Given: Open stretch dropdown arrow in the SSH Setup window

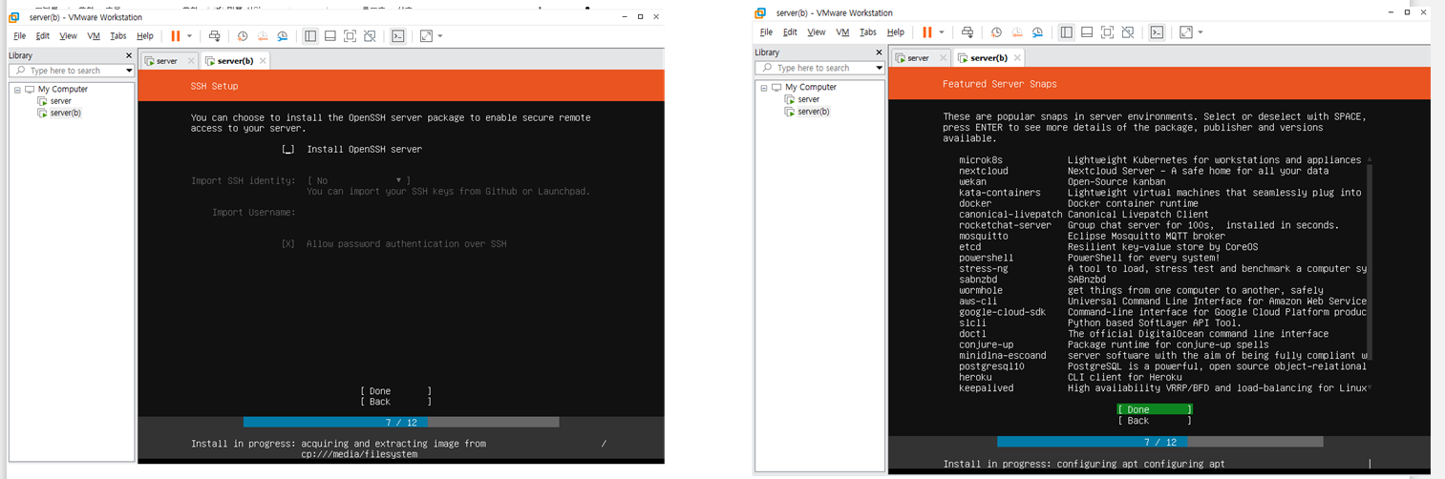Looking at the screenshot, I should point(440,36).
